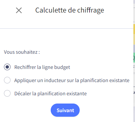
Task: Click the horizontal divider under the title
Action: (67, 28)
